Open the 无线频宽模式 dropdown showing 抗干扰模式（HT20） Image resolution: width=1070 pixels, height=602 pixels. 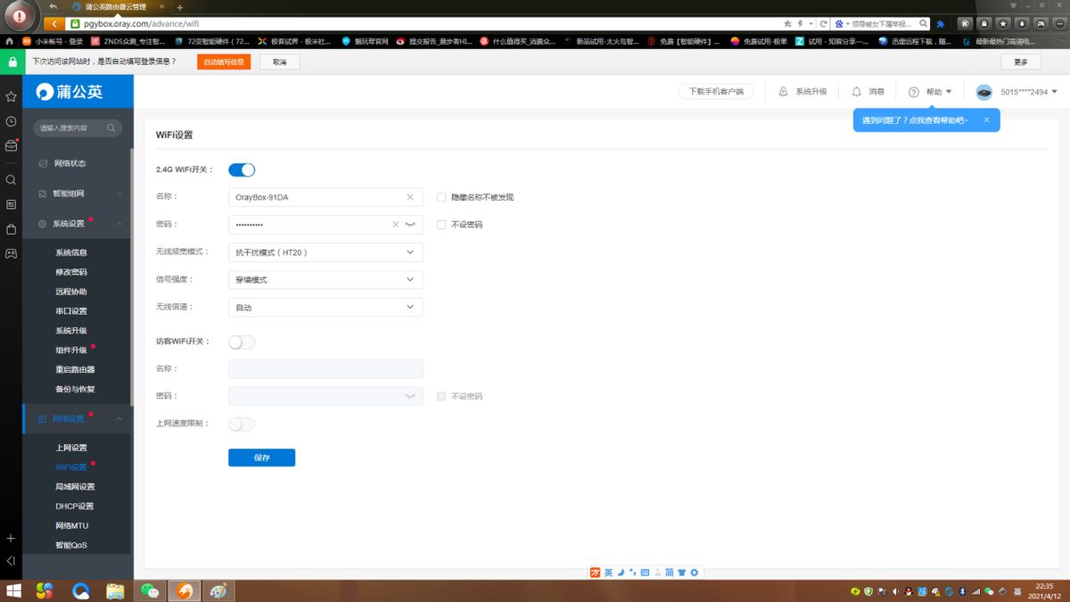(325, 252)
